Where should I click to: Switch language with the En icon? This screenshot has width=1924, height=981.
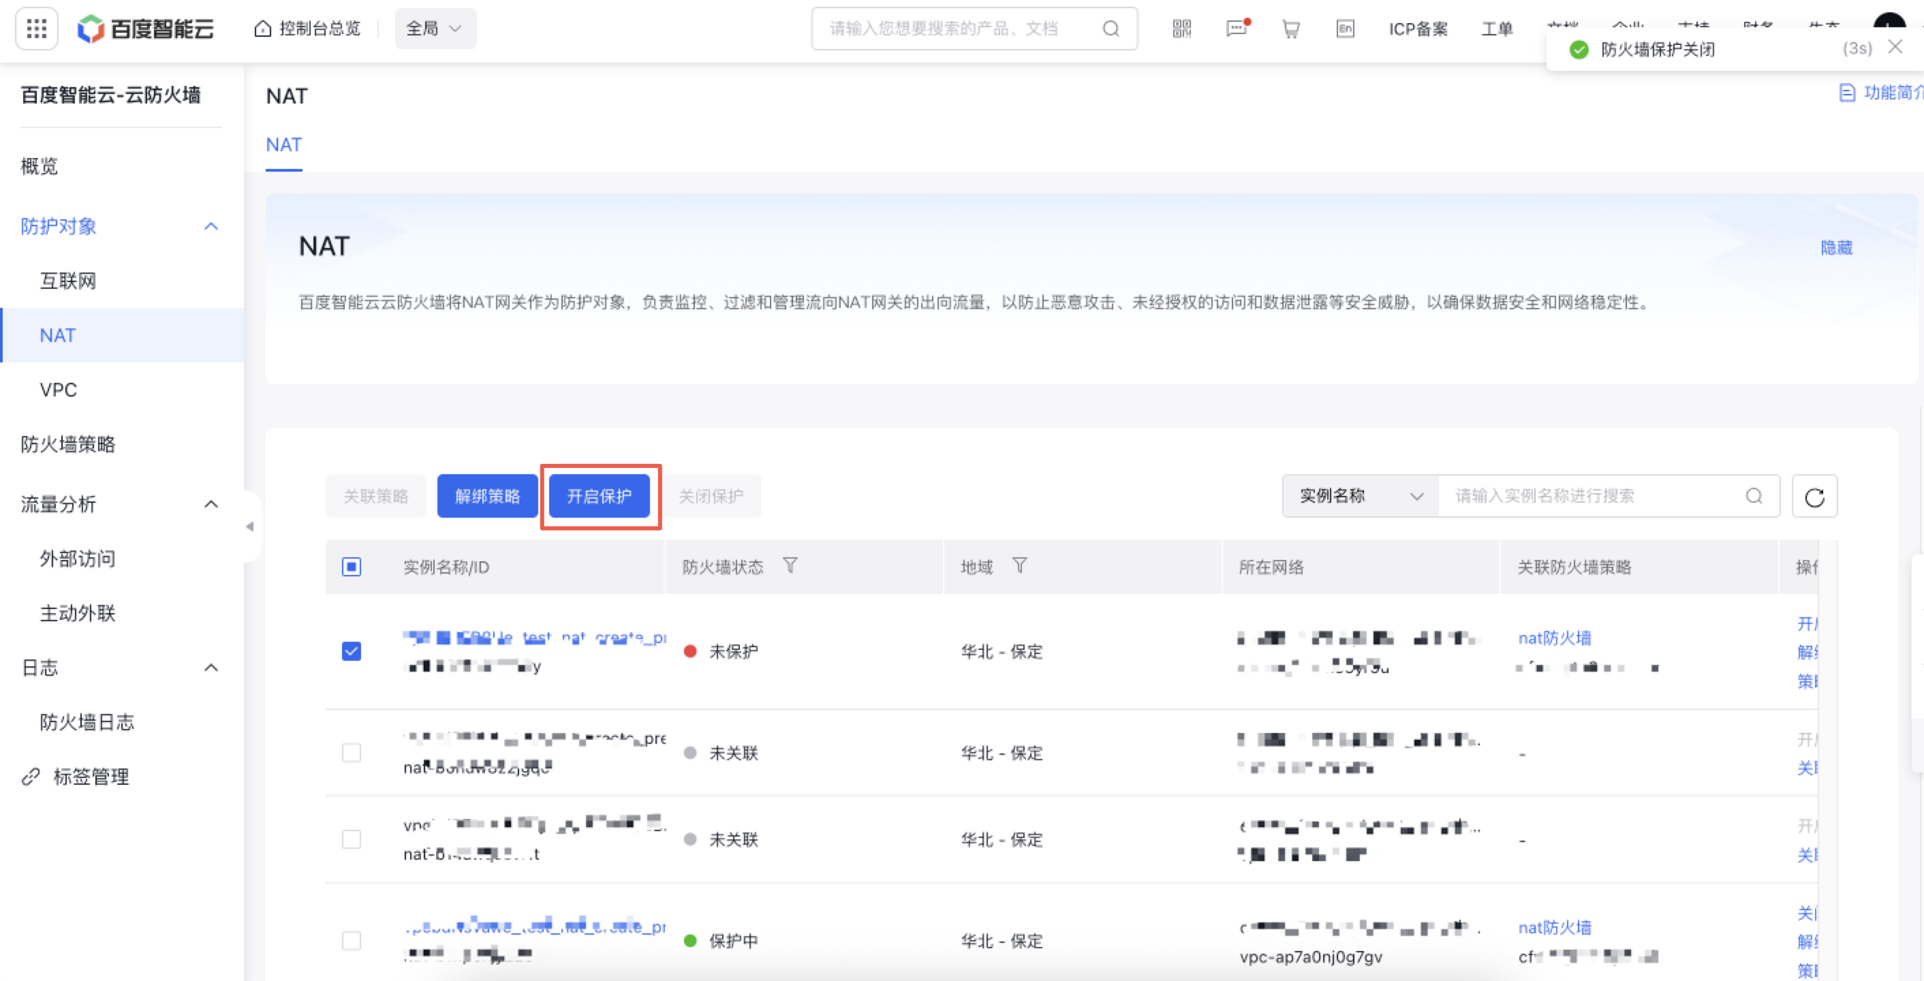click(1344, 29)
